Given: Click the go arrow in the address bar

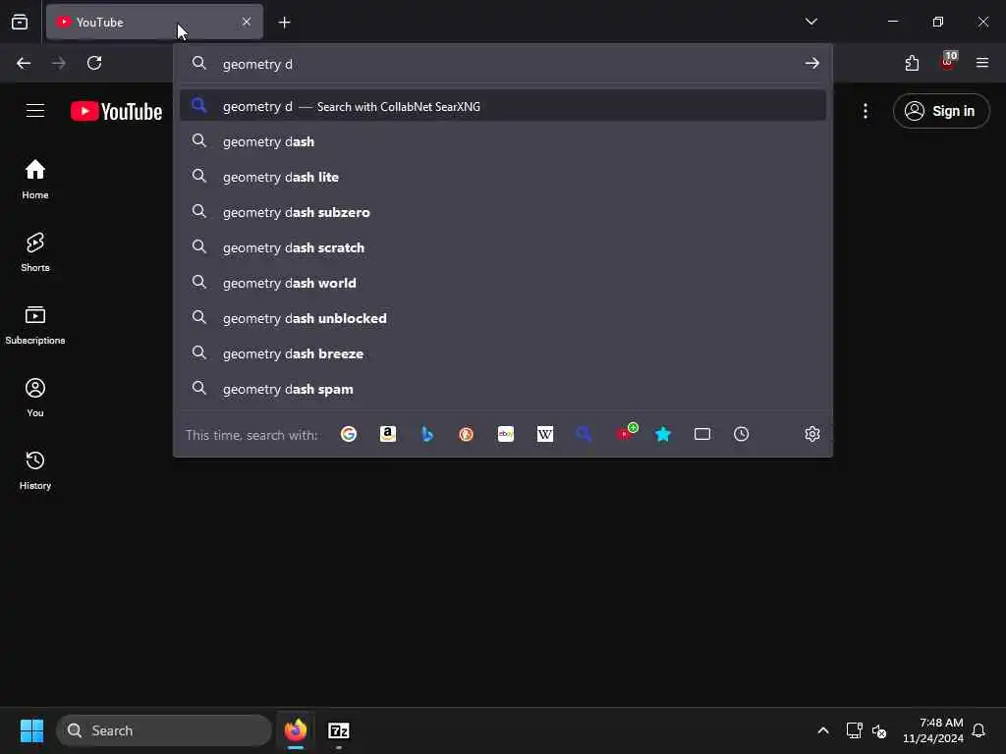Looking at the screenshot, I should pos(812,63).
